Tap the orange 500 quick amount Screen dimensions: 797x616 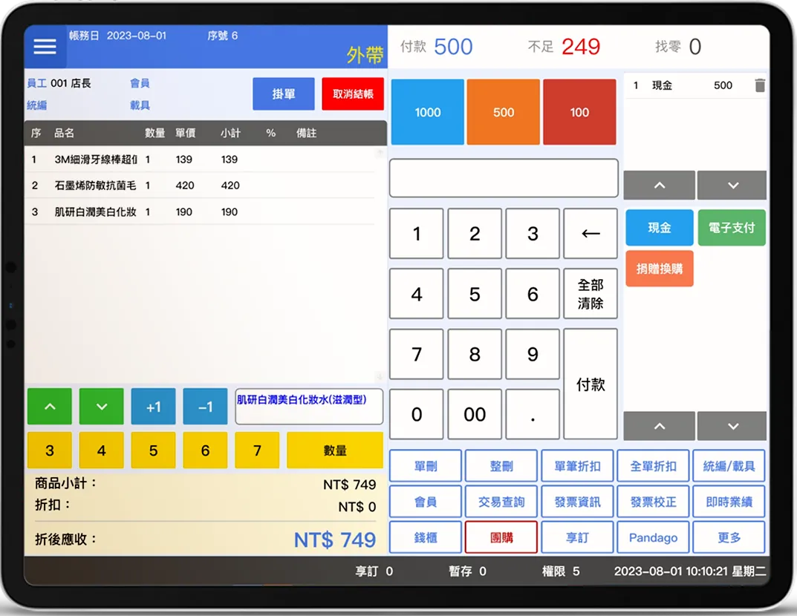tap(504, 112)
